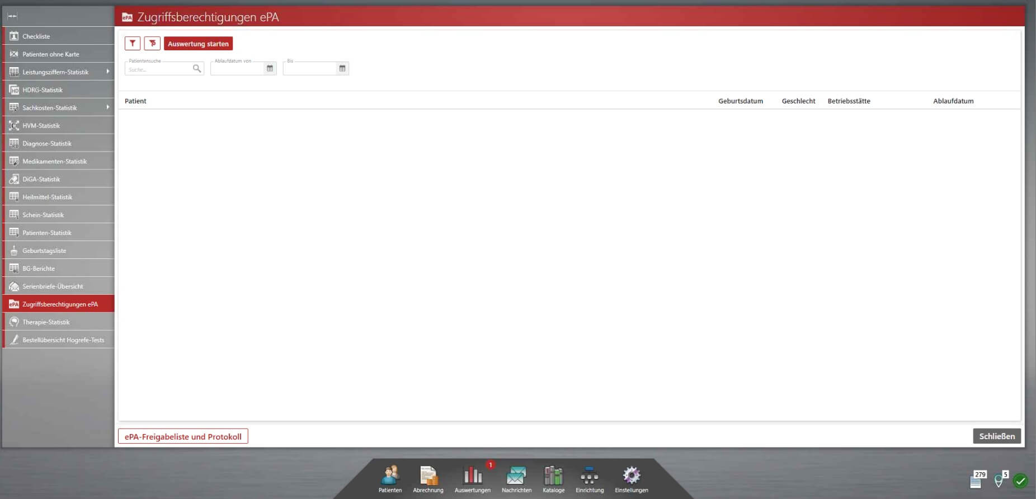Expand Leistungsziffern-Statistik submenu arrow

point(107,72)
